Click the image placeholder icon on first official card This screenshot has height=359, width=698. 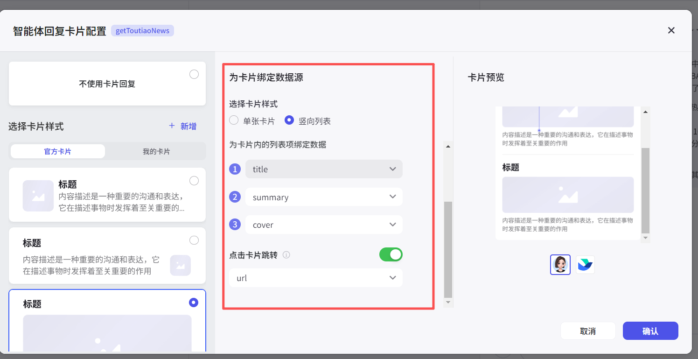(38, 196)
